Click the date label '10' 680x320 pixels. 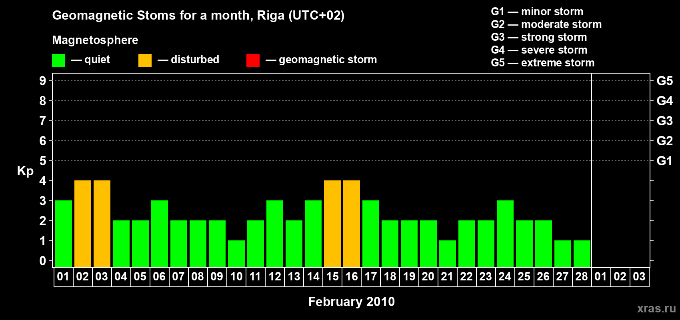pos(236,276)
